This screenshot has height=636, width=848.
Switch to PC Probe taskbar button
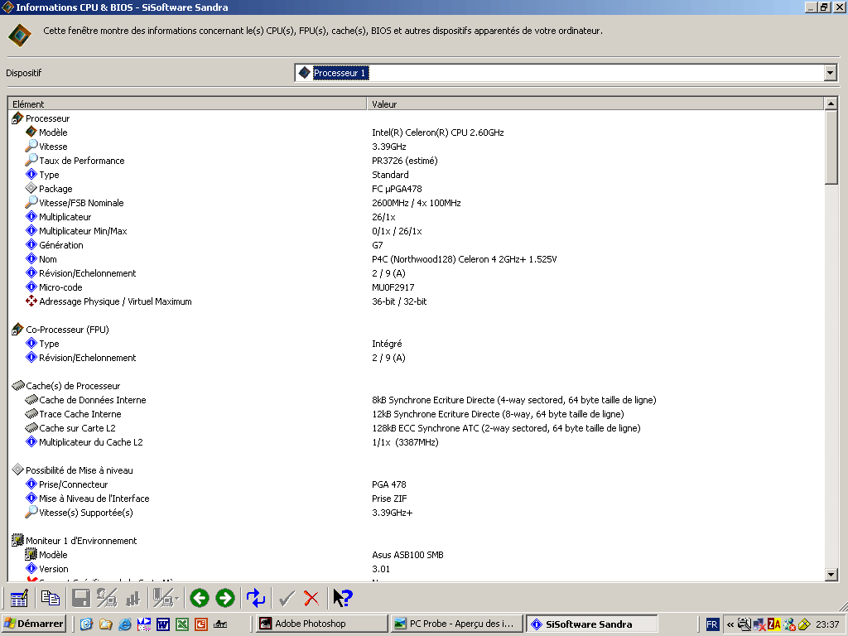coord(455,624)
